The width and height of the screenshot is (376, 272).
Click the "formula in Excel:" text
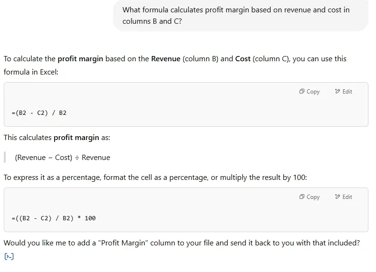click(31, 73)
